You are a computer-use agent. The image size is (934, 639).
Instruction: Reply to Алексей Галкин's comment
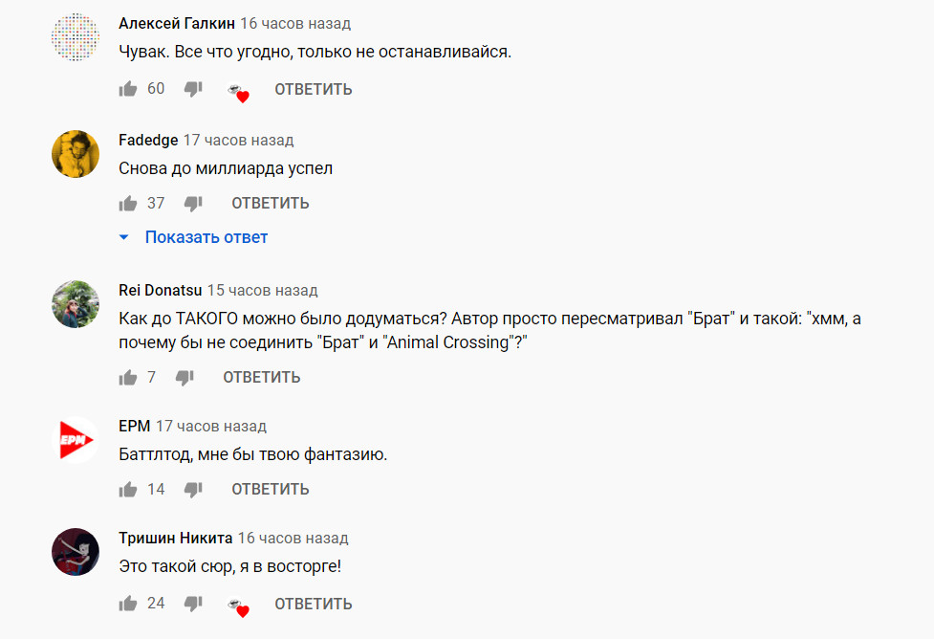tap(314, 89)
